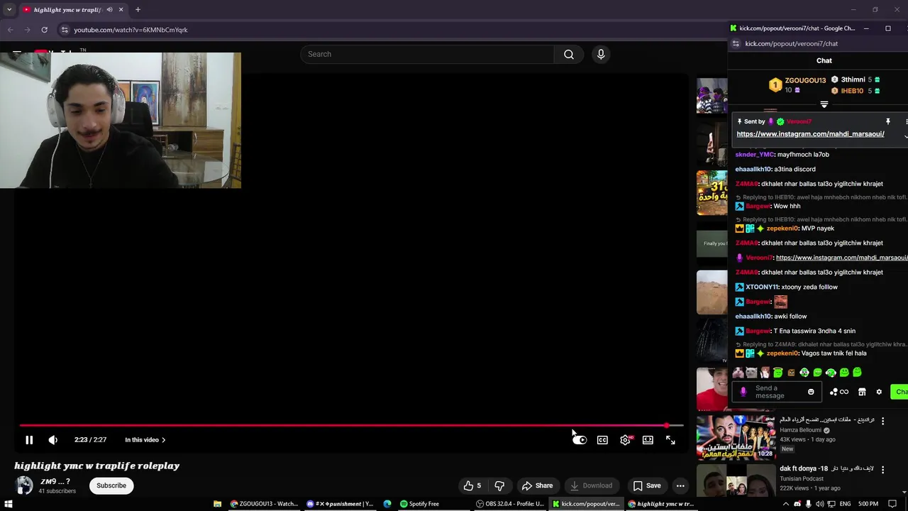908x511 pixels.
Task: Dislike the video with thumbs down
Action: (x=499, y=485)
